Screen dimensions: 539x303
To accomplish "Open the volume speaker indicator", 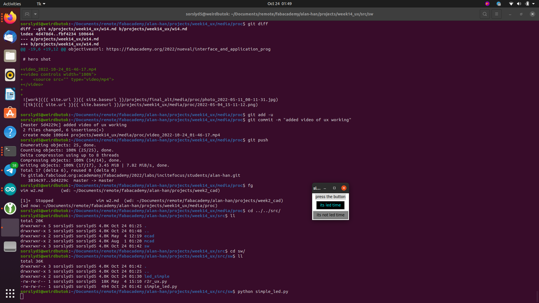I will [x=519, y=4].
